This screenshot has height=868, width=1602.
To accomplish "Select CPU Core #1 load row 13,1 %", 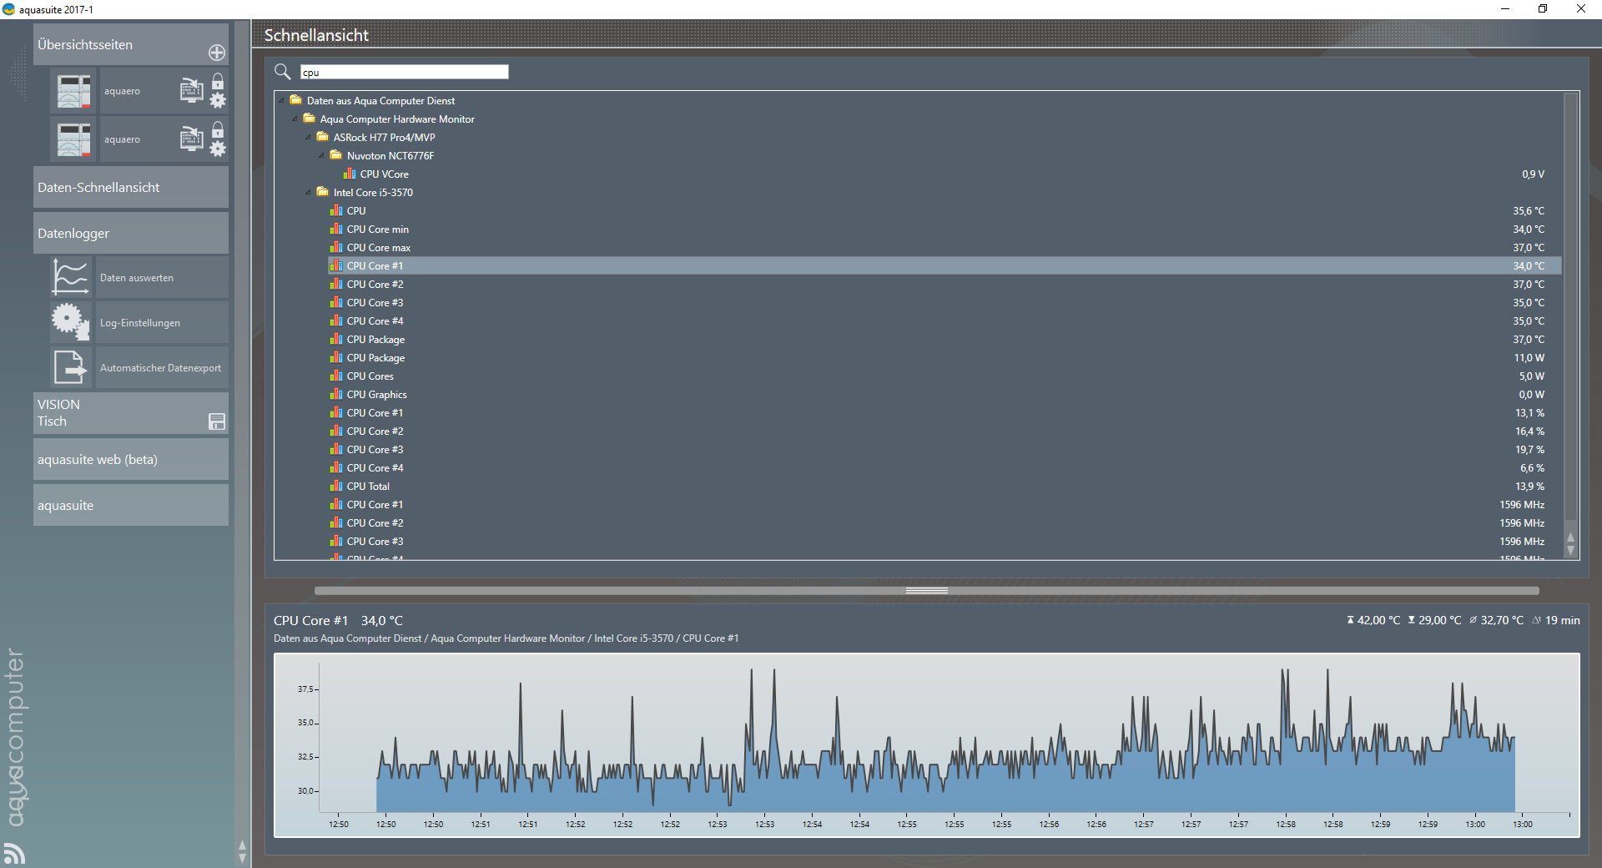I will [944, 413].
